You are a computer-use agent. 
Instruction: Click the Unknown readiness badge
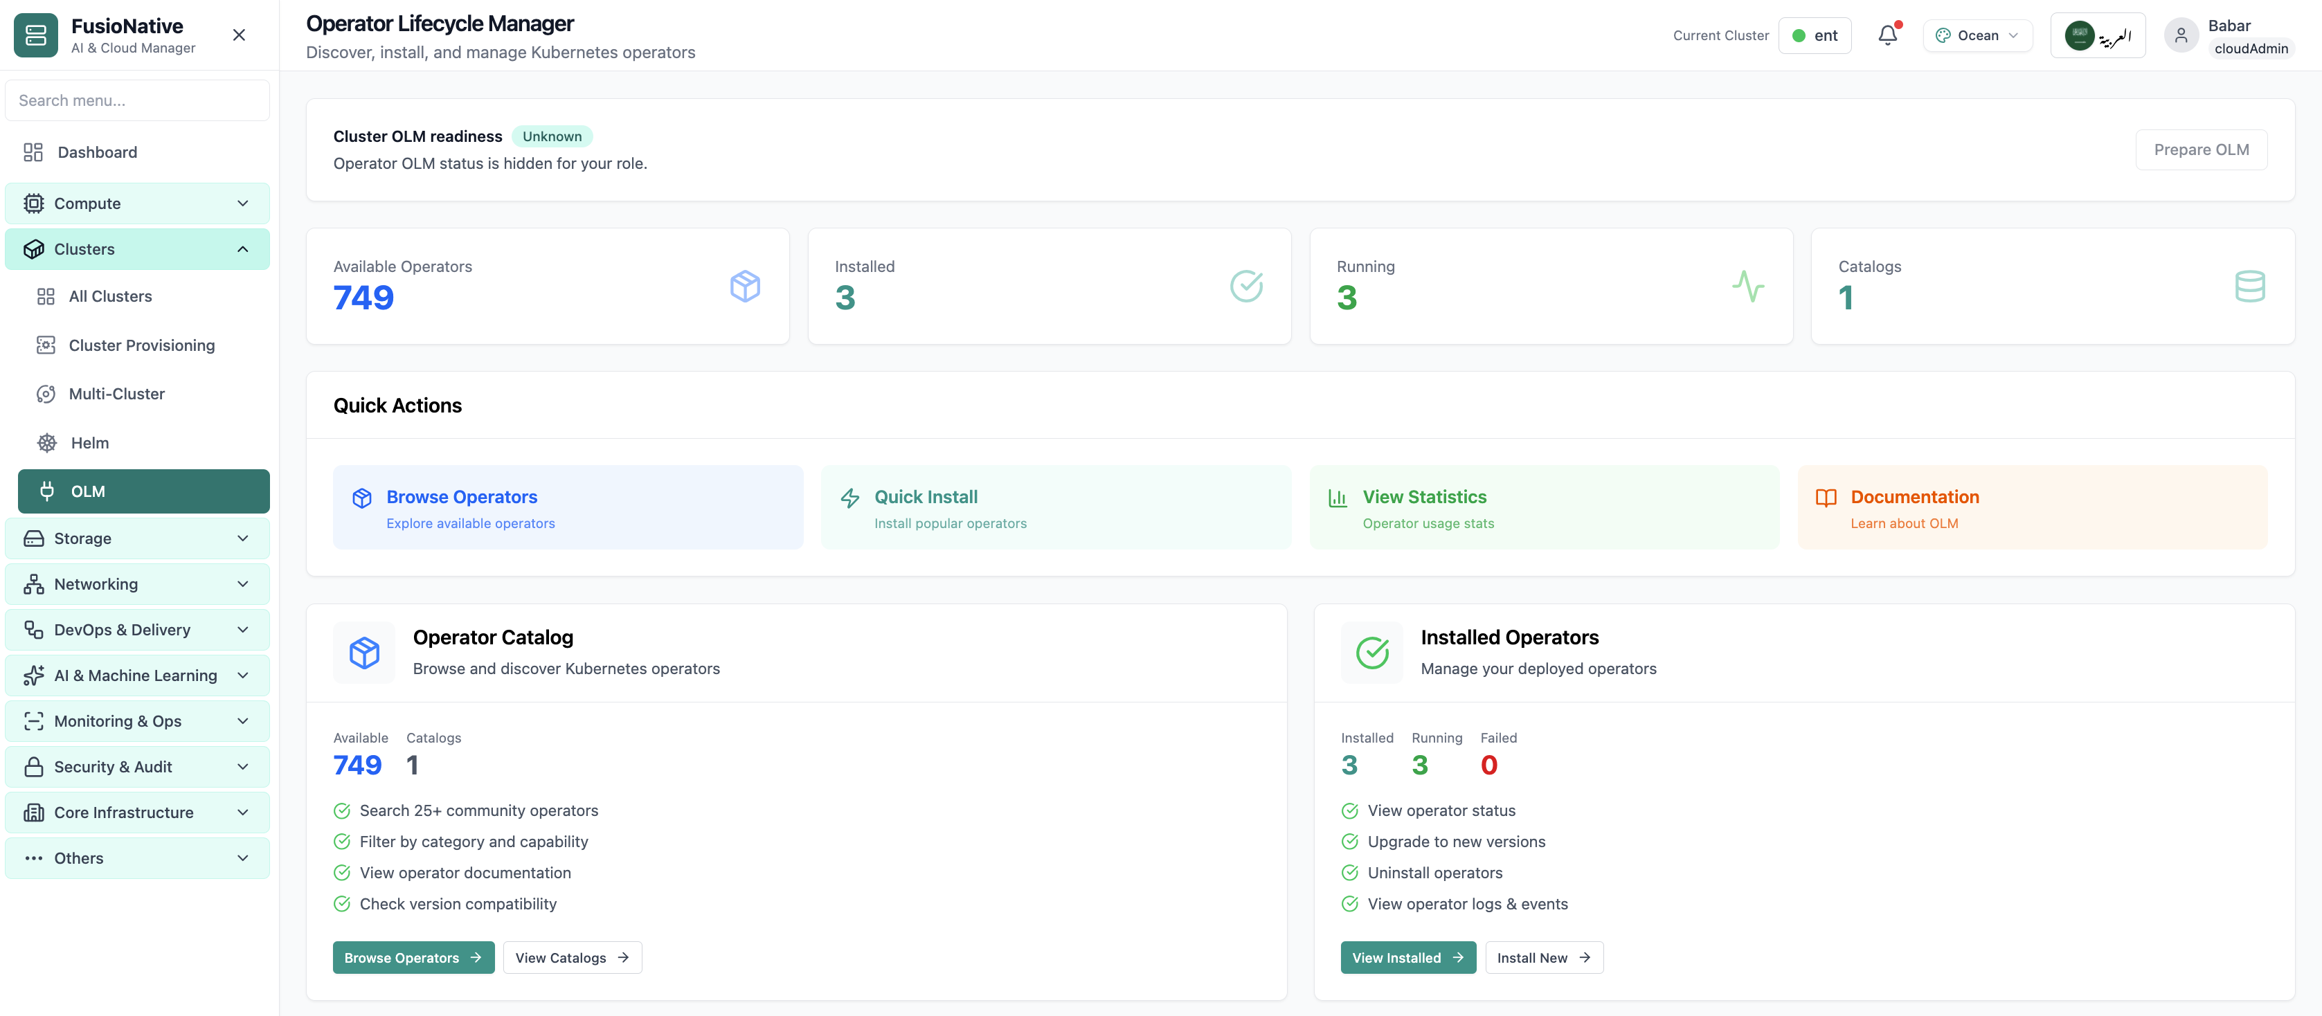click(x=552, y=136)
